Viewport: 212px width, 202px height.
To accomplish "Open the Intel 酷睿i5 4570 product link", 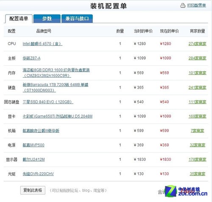I will pos(42,44).
